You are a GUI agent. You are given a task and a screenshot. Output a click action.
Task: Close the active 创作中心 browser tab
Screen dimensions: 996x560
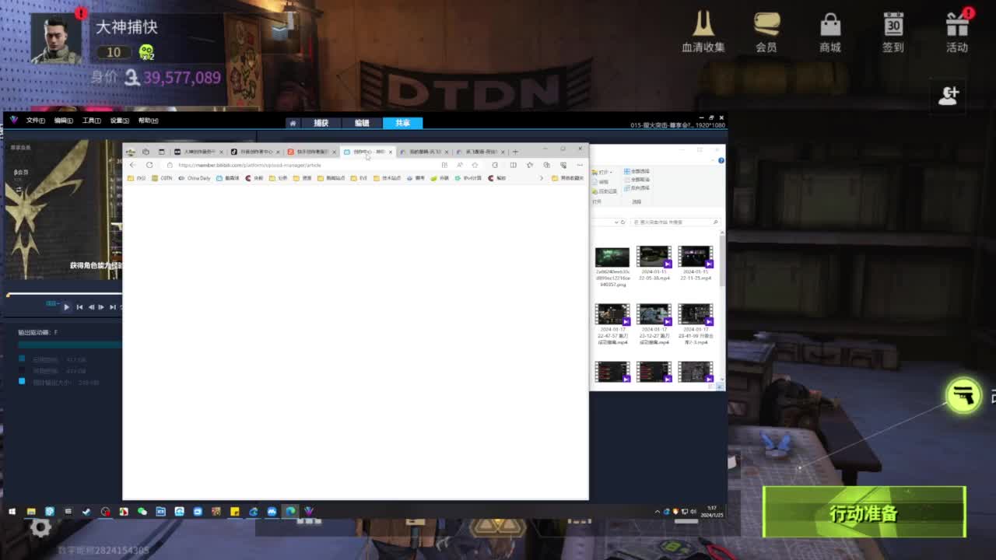pos(391,152)
